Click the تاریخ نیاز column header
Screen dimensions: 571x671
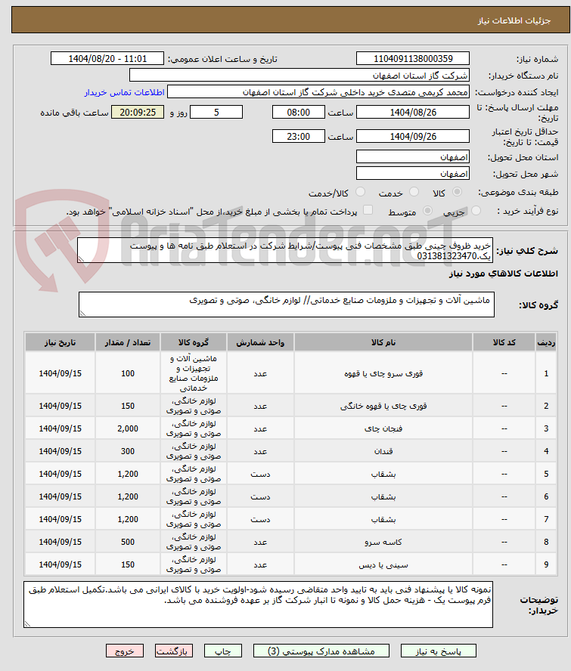[60, 342]
